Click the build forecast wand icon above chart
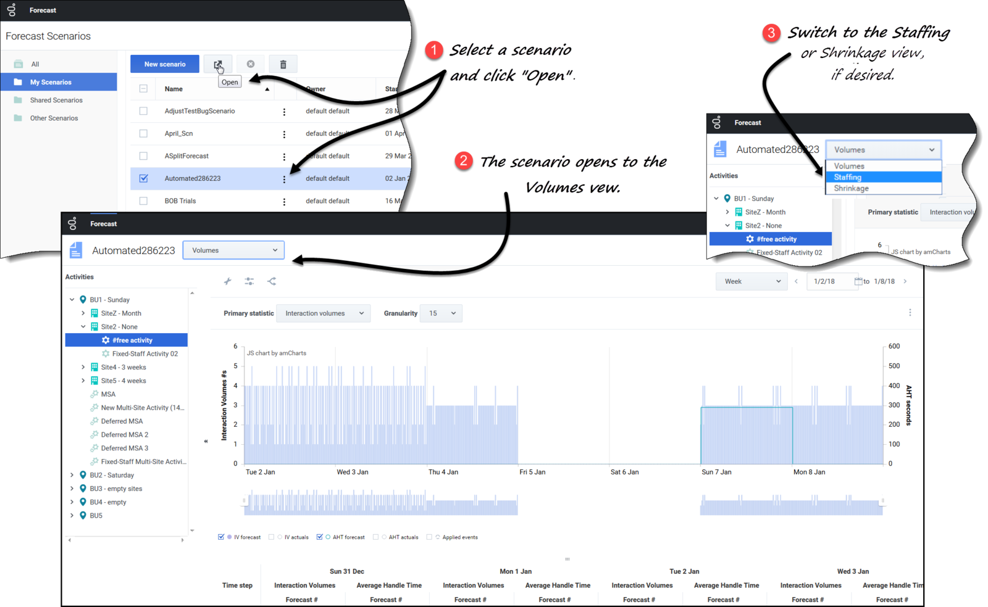988x607 pixels. click(228, 281)
